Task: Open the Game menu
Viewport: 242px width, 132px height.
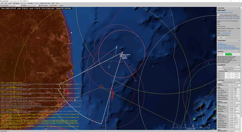Action: coord(10,3)
